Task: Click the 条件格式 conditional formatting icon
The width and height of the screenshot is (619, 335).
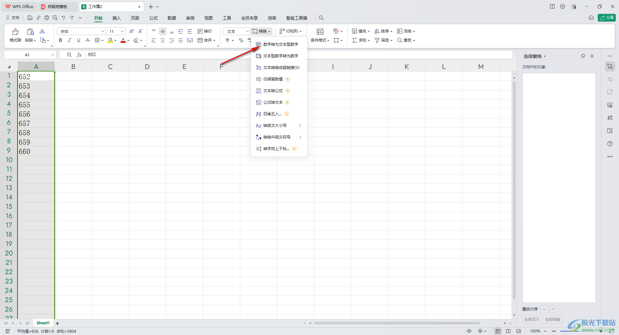Action: pyautogui.click(x=320, y=32)
